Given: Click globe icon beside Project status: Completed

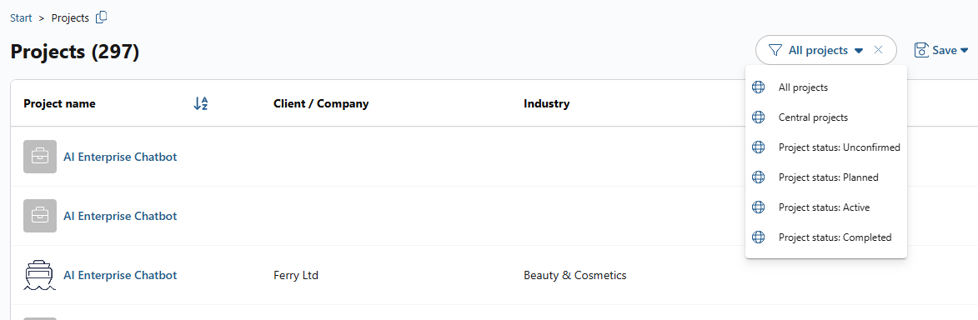Looking at the screenshot, I should click(x=759, y=237).
